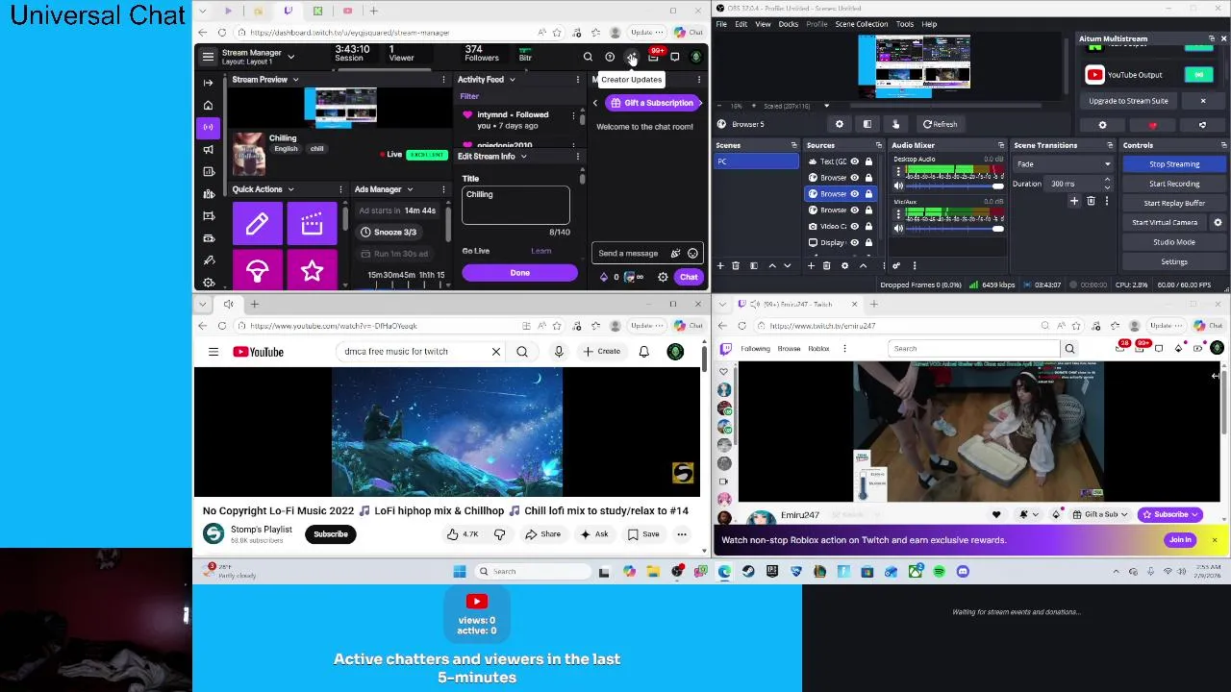Open source filters icon beside OBS properties gear

pyautogui.click(x=867, y=124)
